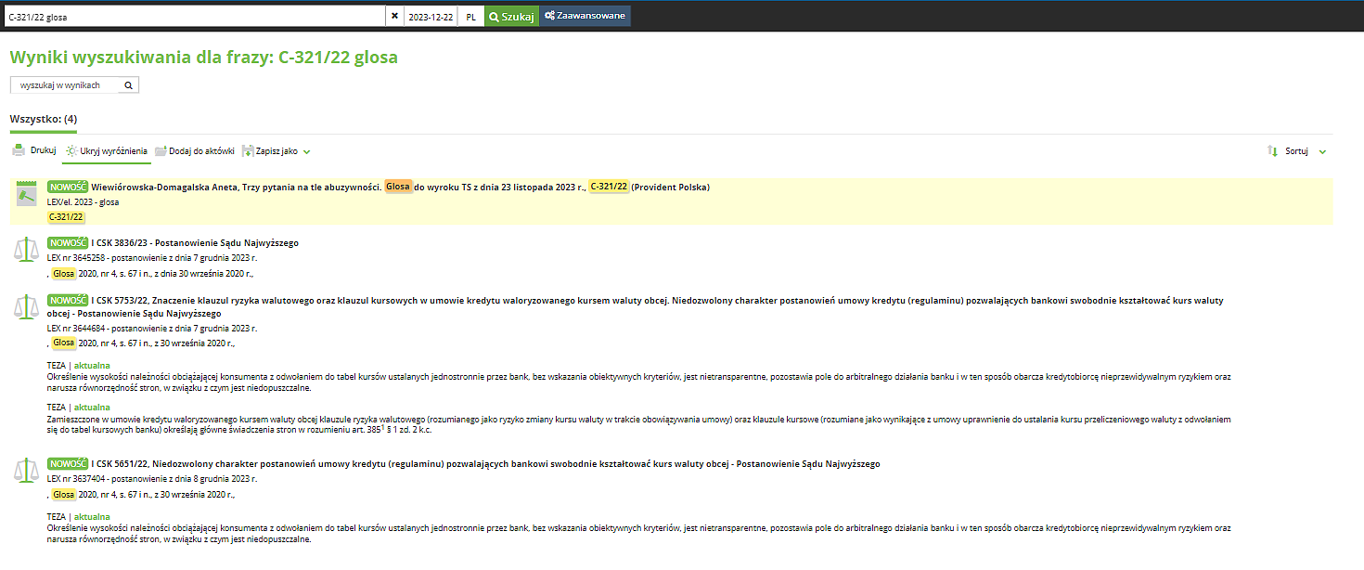The image size is (1364, 570).
Task: Click scales icon next to I CSK 3836/23
Action: [26, 249]
